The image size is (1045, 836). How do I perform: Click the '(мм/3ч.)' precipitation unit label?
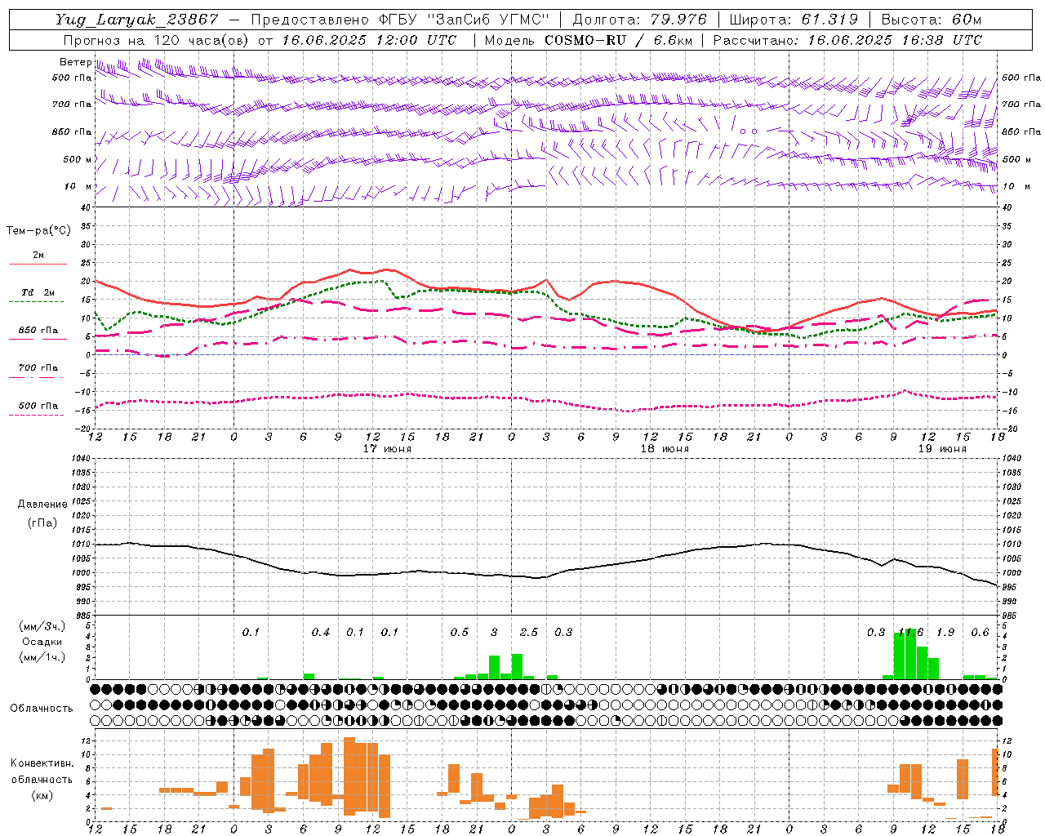42,626
